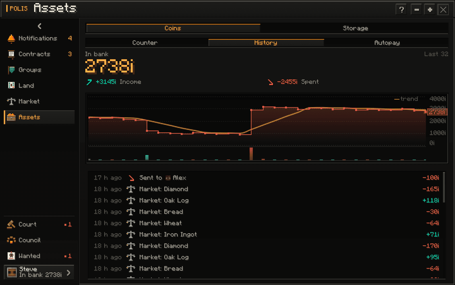Viewport: 455px width, 285px height.
Task: Click the trend legend label
Action: [x=406, y=99]
